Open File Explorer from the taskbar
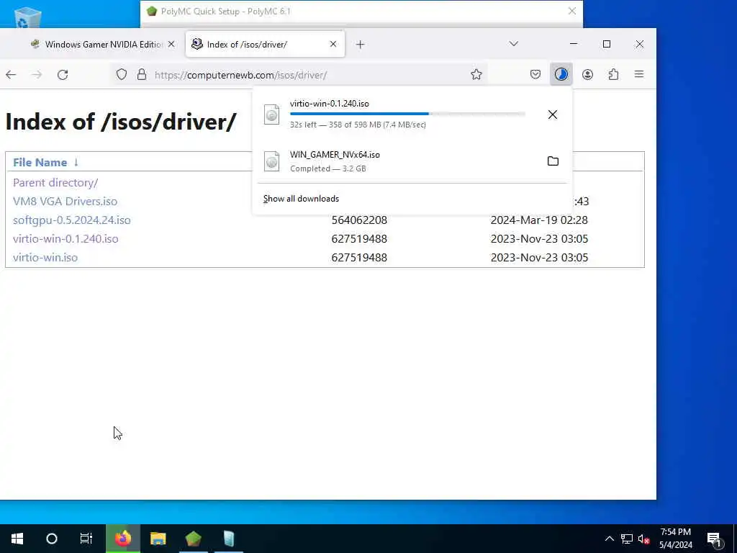 pyautogui.click(x=158, y=539)
